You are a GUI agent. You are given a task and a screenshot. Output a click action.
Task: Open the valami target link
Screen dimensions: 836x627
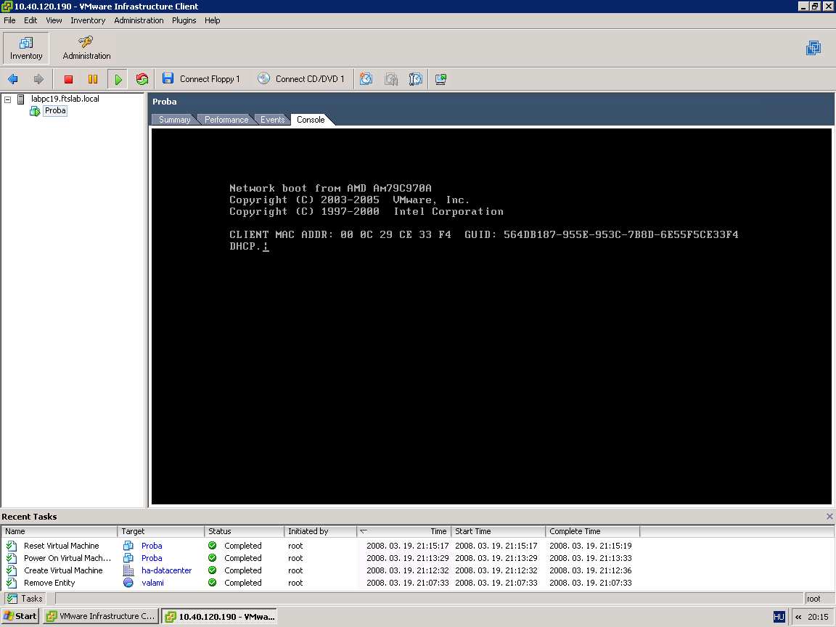click(152, 583)
